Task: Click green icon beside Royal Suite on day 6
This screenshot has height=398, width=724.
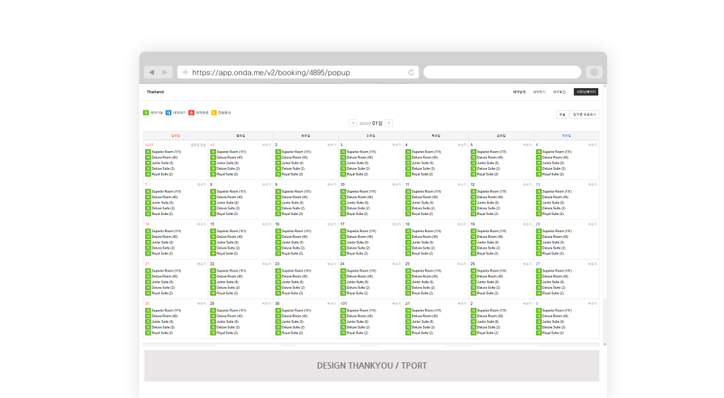Action: point(539,174)
